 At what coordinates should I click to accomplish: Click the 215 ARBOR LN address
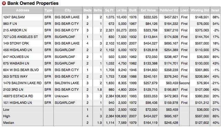coord(15,30)
